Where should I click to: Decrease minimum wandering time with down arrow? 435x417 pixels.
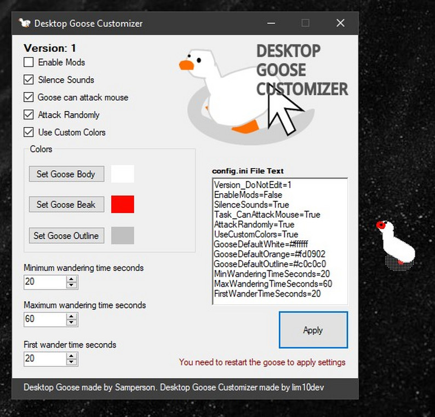(72, 285)
